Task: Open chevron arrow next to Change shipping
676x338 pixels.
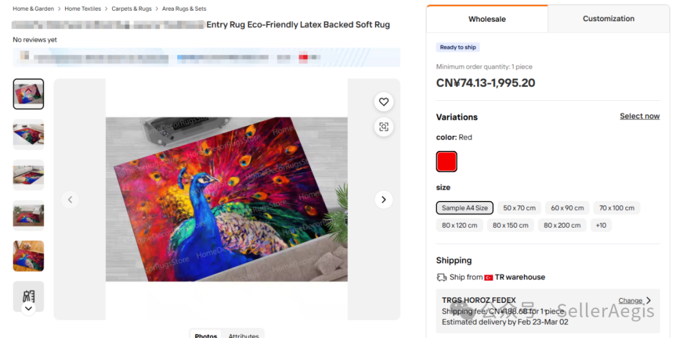Action: pyautogui.click(x=648, y=300)
